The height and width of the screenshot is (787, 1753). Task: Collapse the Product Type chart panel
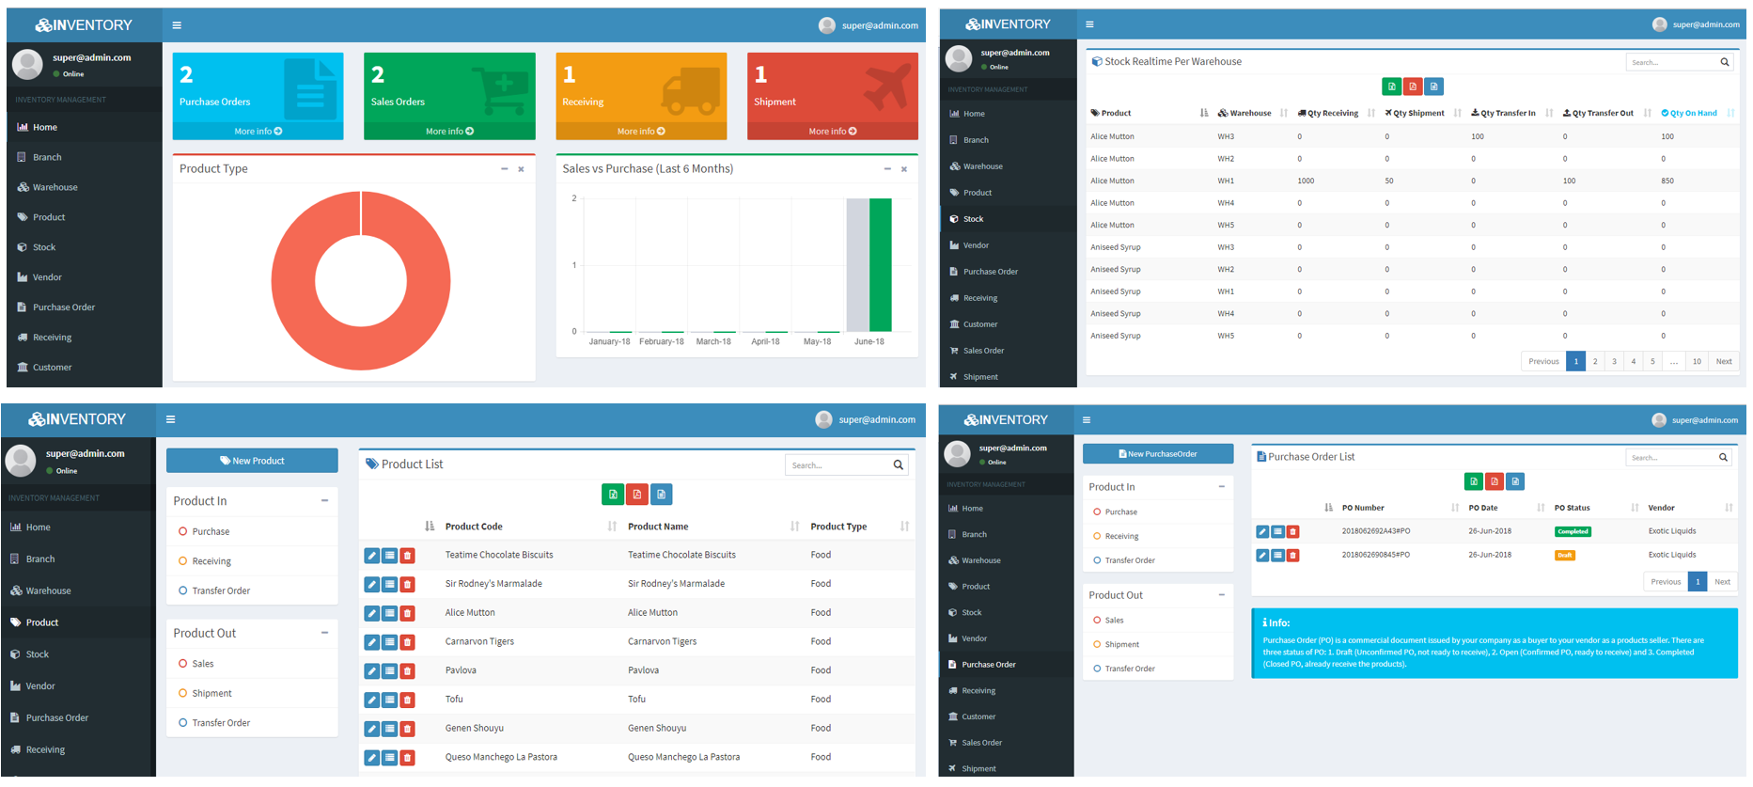505,169
